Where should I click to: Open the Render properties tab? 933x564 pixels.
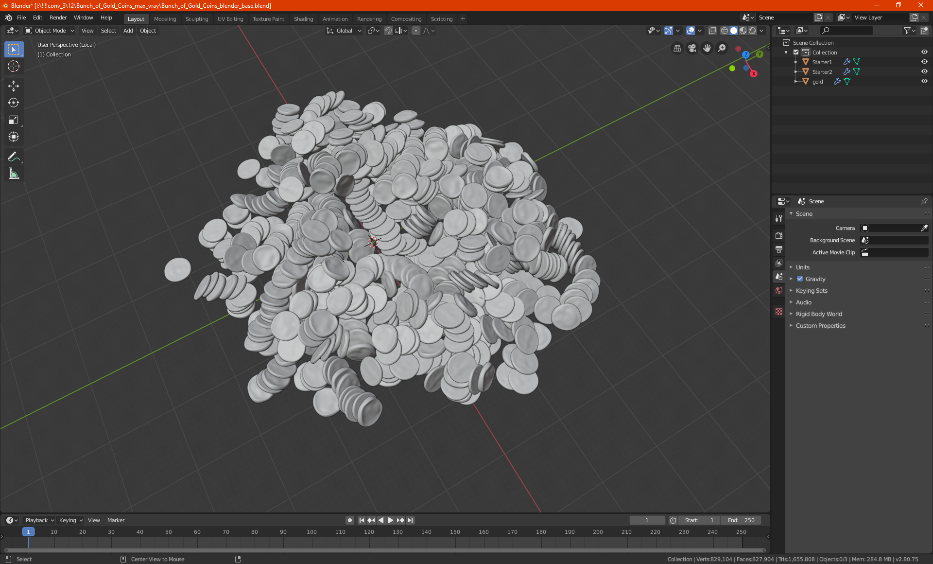coord(779,235)
